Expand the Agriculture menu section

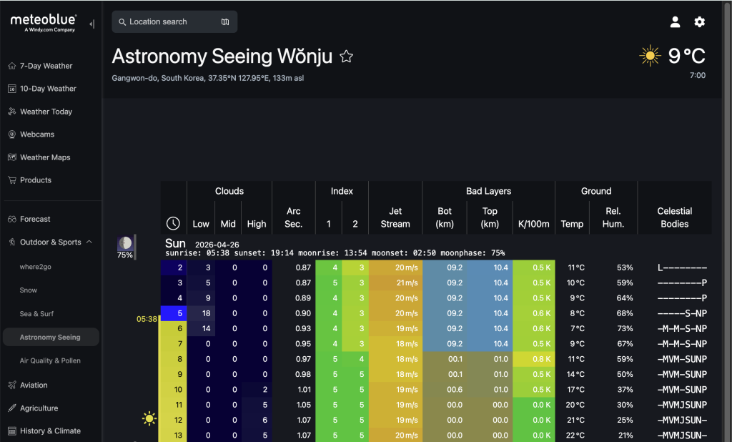click(39, 408)
